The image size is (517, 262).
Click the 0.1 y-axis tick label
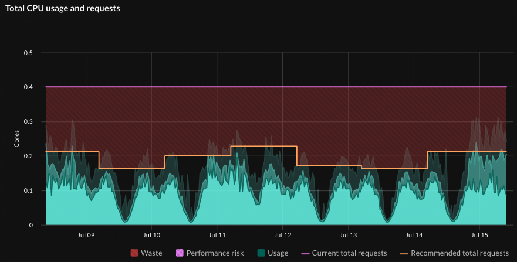click(28, 191)
